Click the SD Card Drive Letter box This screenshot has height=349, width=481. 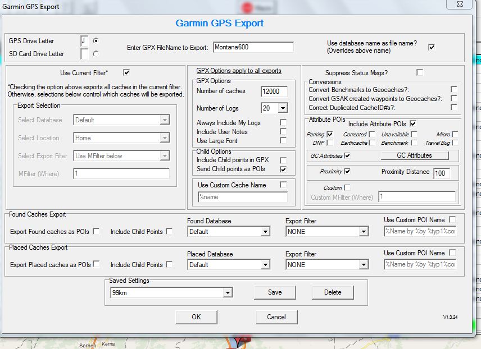(x=84, y=54)
